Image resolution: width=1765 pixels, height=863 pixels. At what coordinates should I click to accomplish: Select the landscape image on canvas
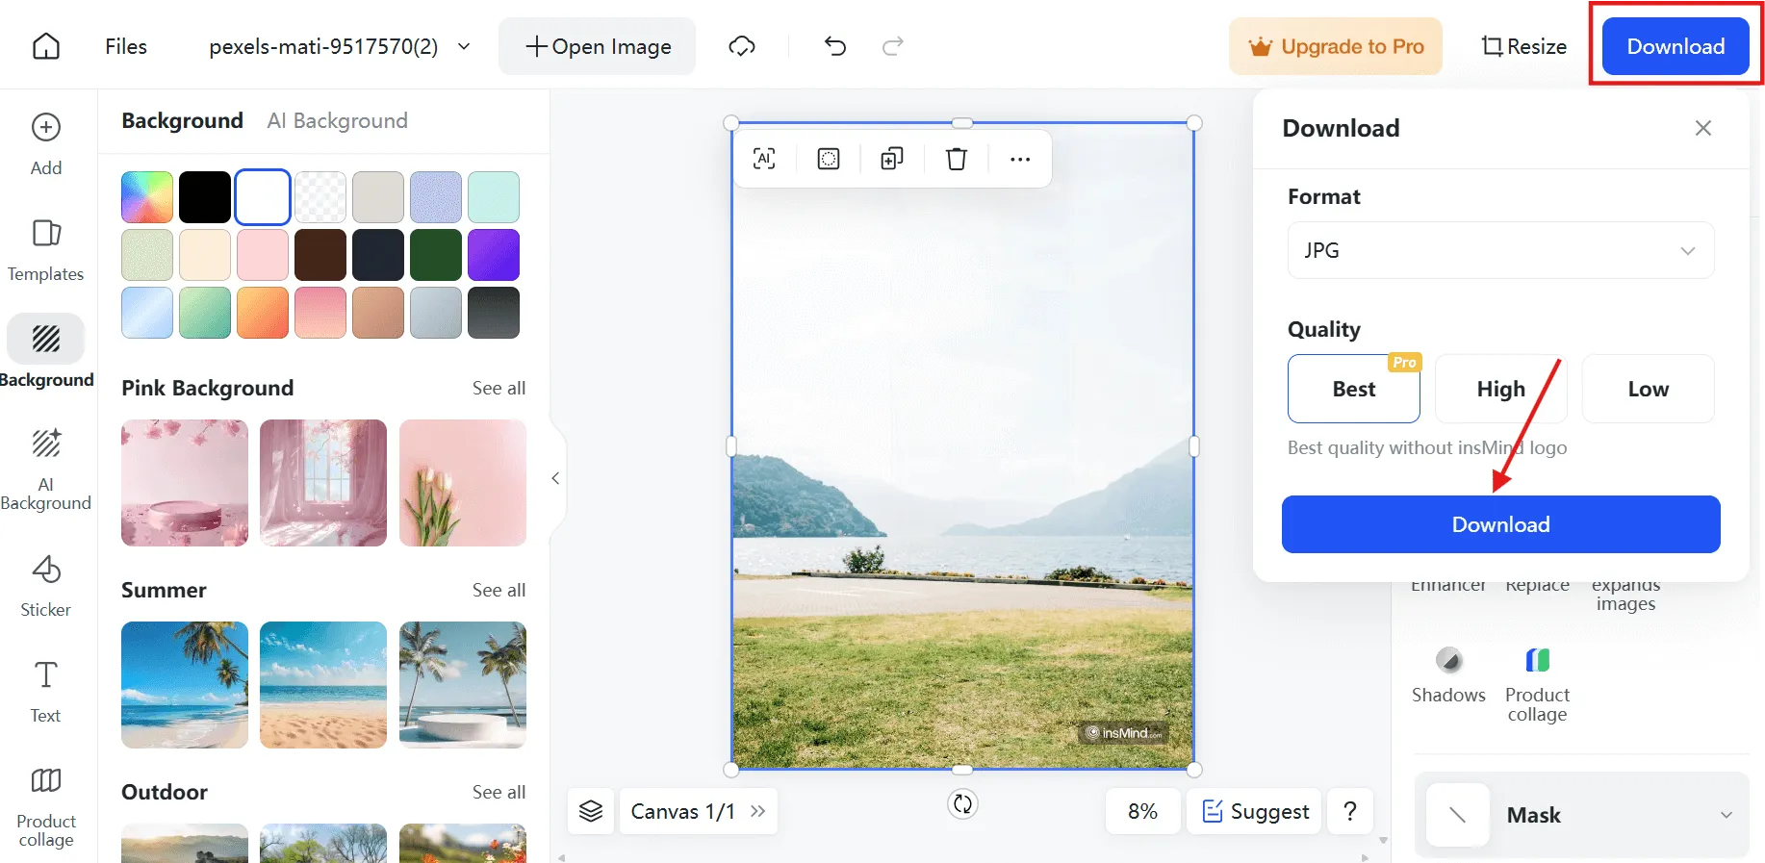click(962, 445)
